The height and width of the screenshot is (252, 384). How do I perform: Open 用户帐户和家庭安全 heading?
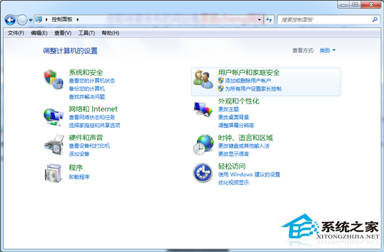249,72
